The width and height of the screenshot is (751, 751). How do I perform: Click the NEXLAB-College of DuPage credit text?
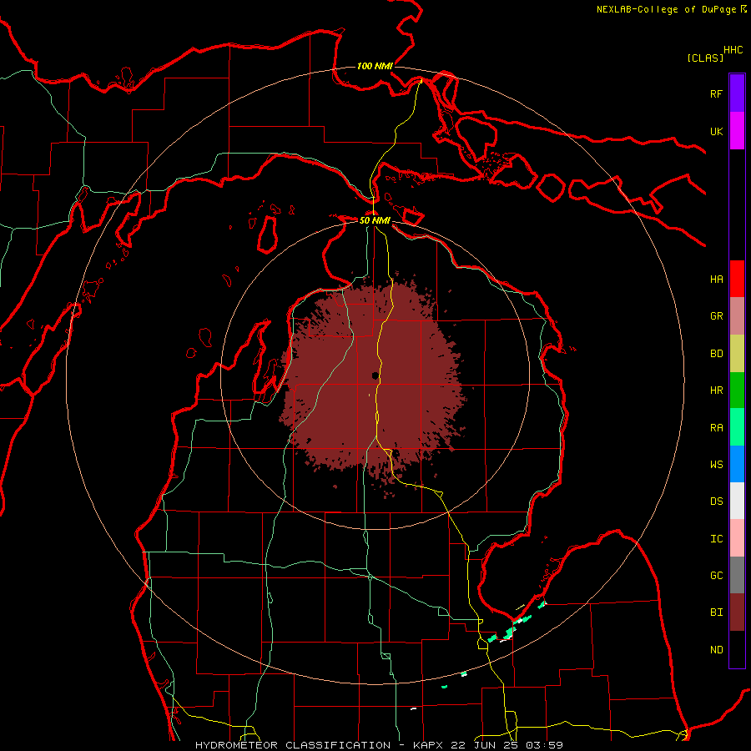tap(666, 9)
